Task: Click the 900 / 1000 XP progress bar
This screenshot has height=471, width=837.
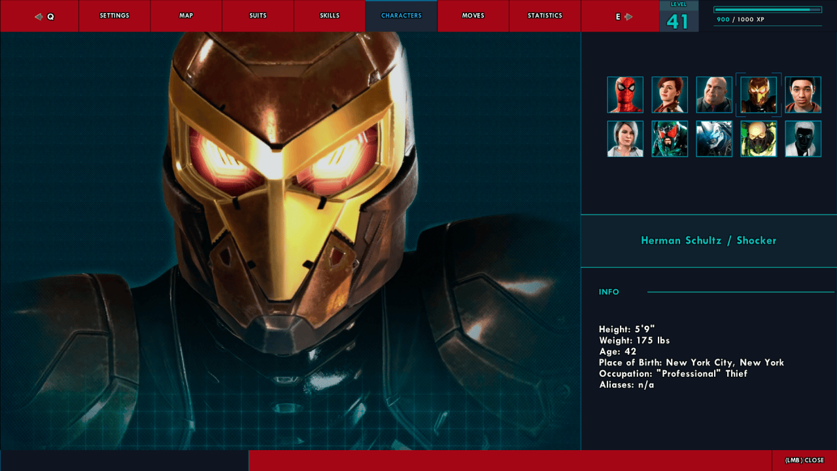Action: (768, 10)
